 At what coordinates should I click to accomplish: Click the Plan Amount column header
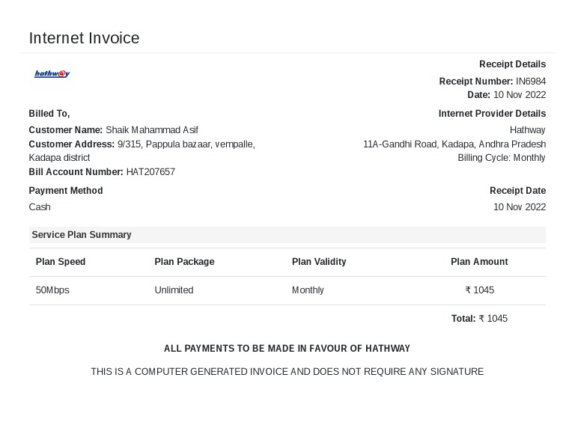pos(479,262)
